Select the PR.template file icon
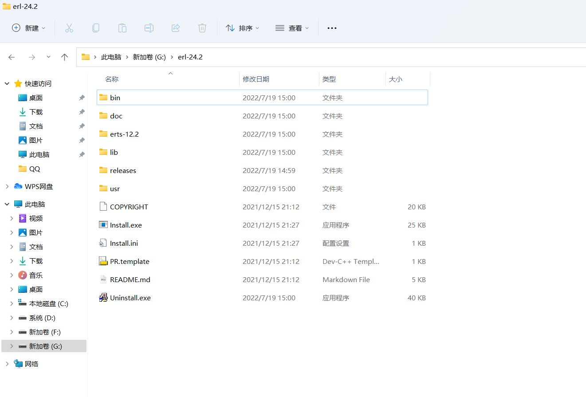 coord(103,261)
